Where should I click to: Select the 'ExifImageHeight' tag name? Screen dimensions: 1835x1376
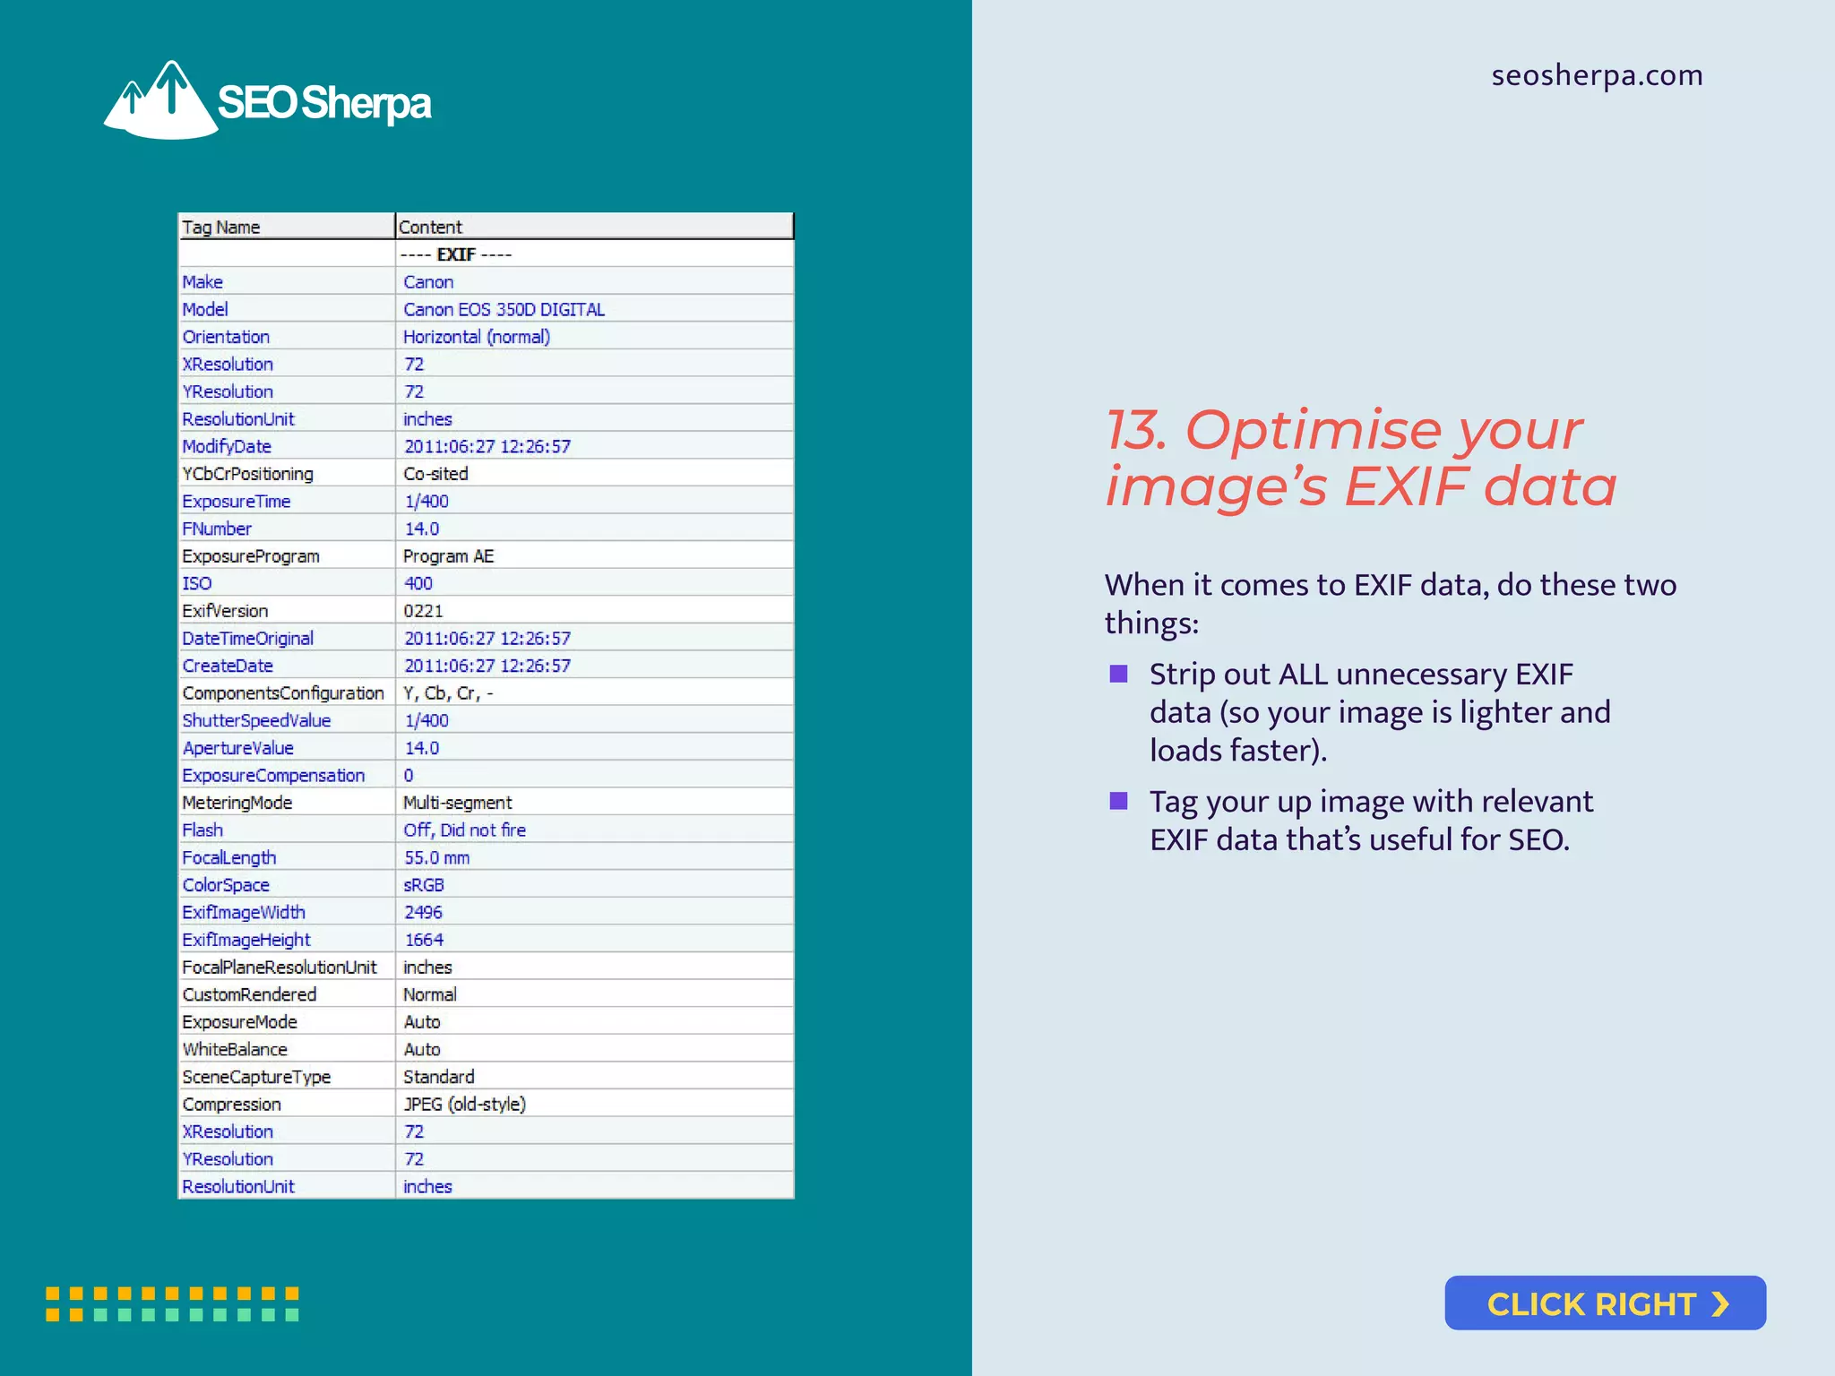click(x=246, y=940)
